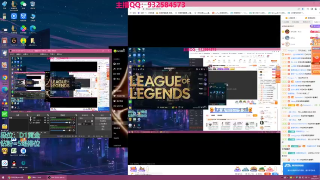
Task: Open OBS View menu
Action: coord(26,54)
